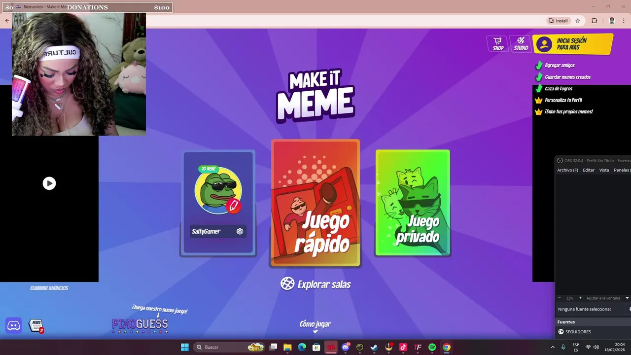Edit avatar with red pencil icon
631x355 pixels.
[234, 205]
